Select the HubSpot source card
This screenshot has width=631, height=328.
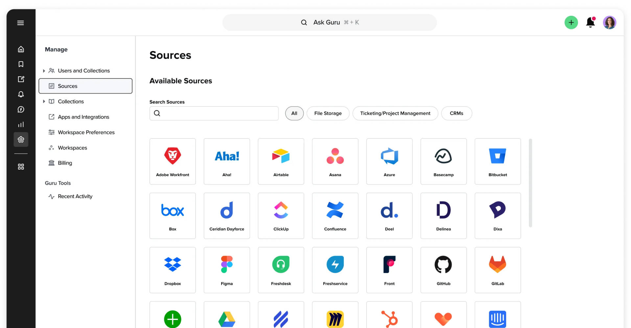(389, 315)
